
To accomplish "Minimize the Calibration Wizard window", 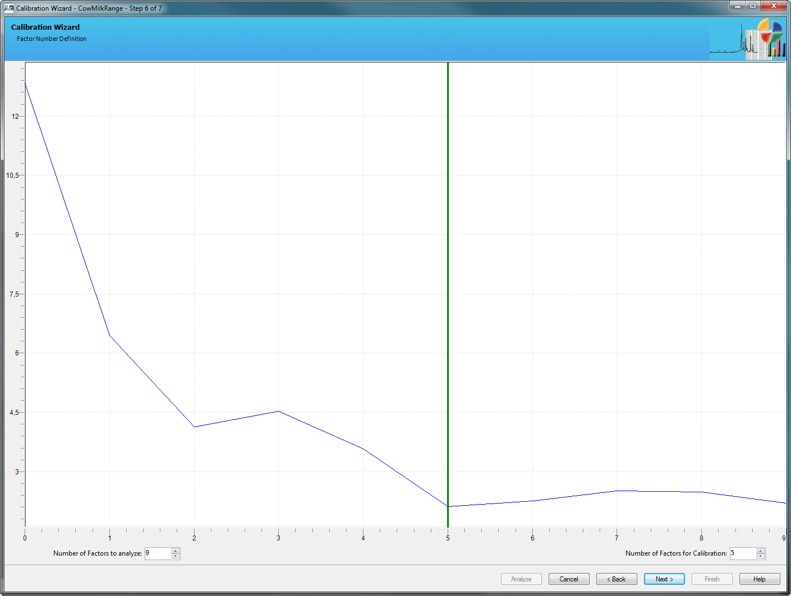I will click(x=738, y=6).
